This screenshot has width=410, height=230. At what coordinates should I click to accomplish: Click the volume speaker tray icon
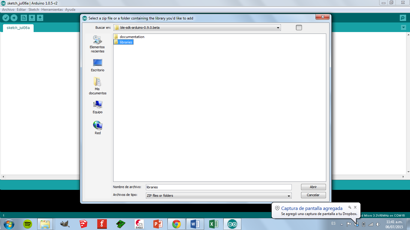pos(378,224)
